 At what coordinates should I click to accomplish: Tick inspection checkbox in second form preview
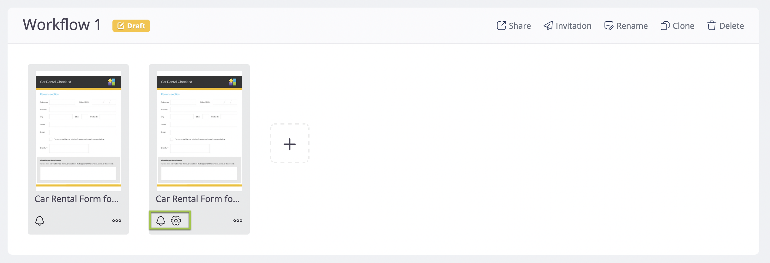pos(172,139)
